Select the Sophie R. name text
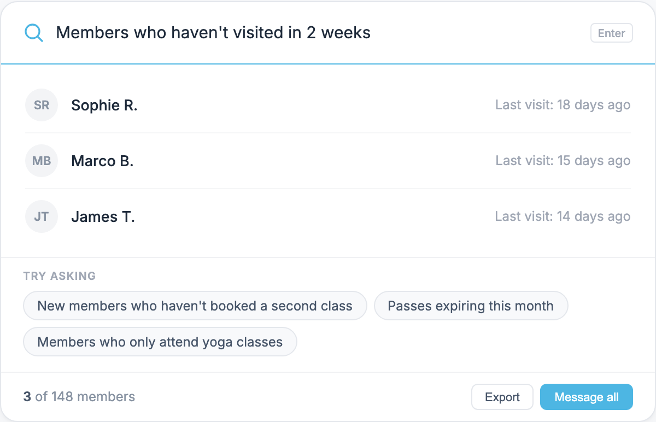Viewport: 656px width, 422px height. click(104, 105)
